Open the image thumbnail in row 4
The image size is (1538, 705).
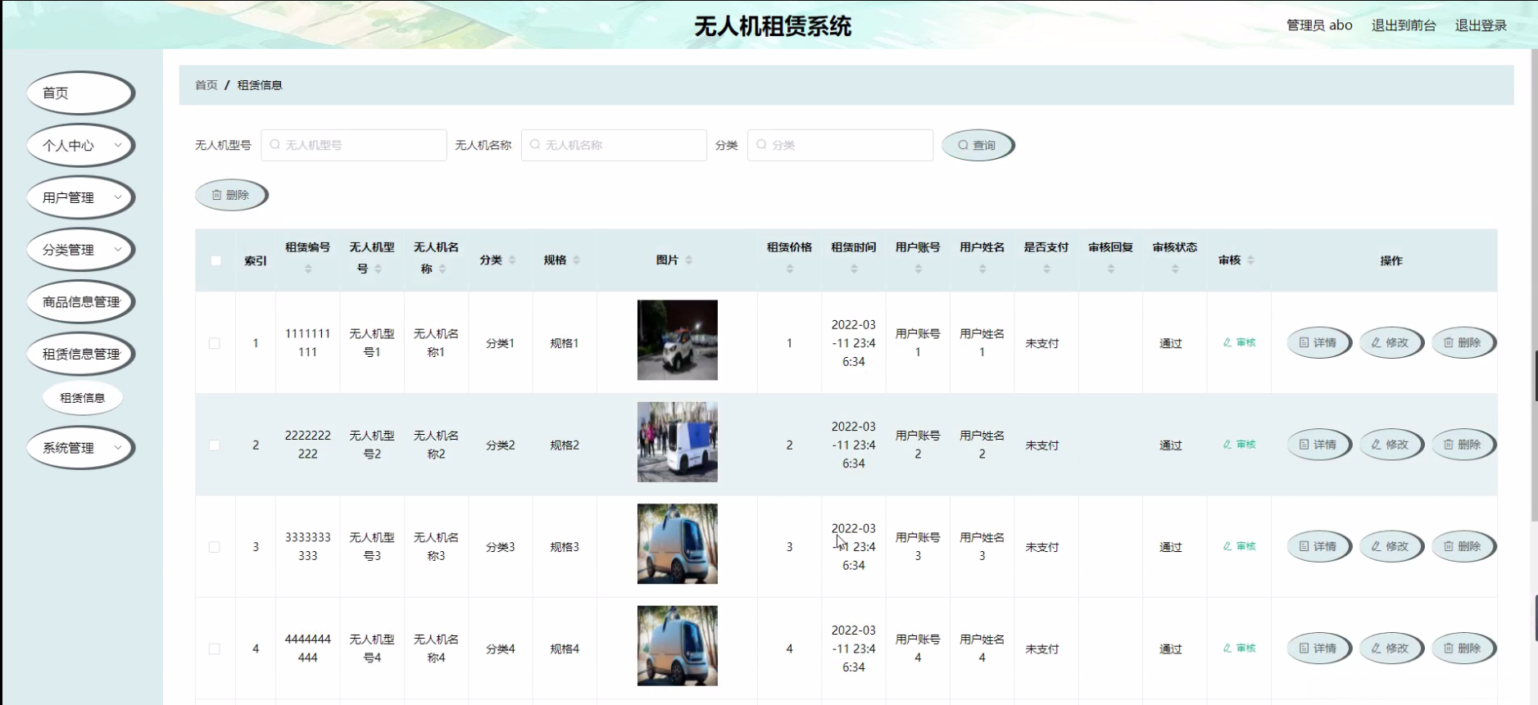pos(678,646)
